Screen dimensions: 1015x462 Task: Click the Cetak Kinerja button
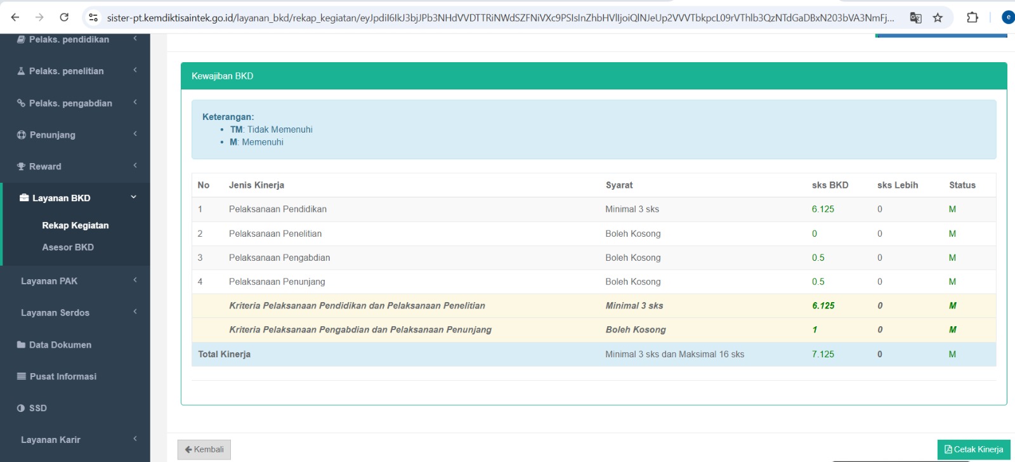tap(974, 449)
